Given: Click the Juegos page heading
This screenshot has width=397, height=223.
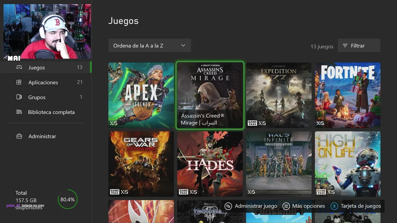Looking at the screenshot, I should pos(123,21).
